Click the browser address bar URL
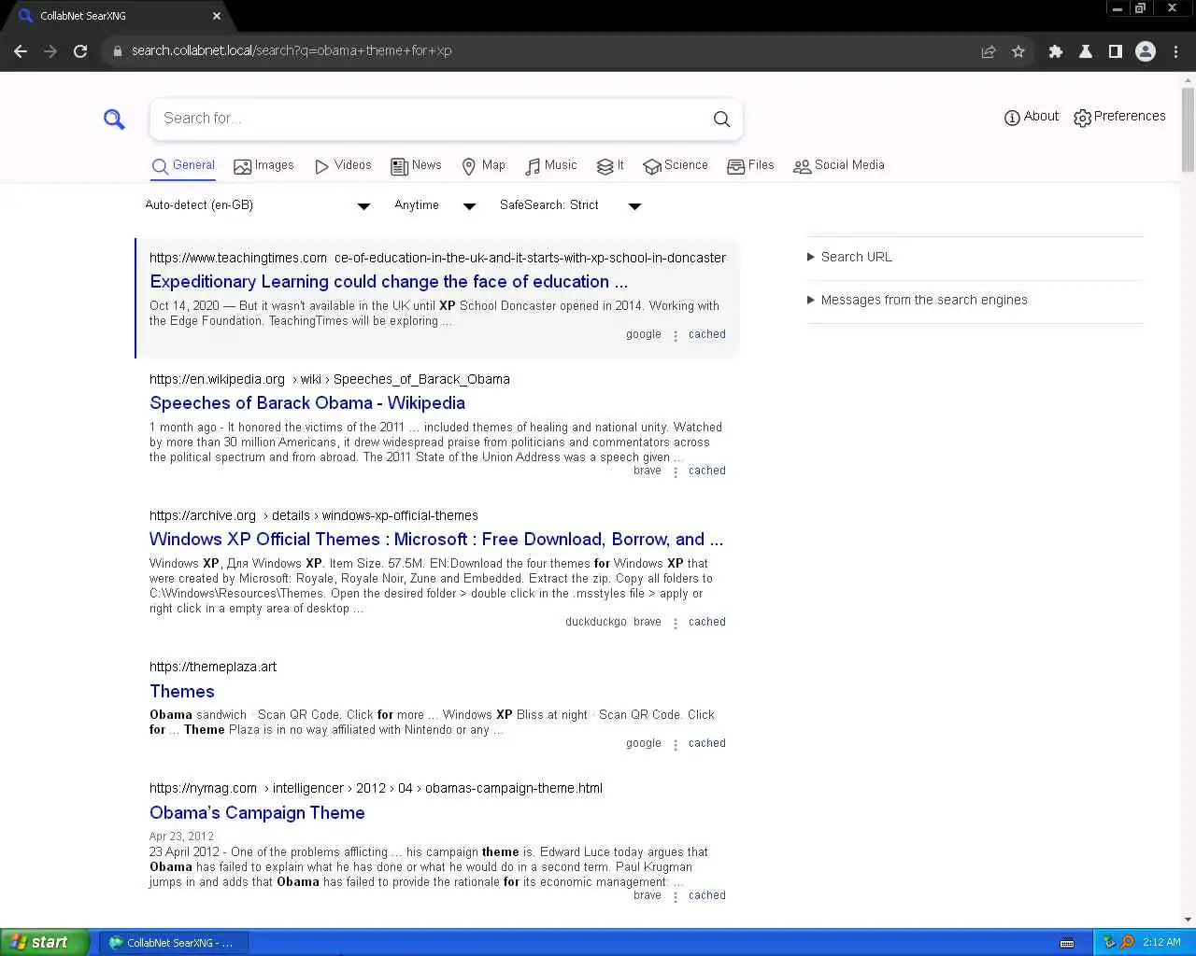This screenshot has height=956, width=1196. pyautogui.click(x=292, y=50)
